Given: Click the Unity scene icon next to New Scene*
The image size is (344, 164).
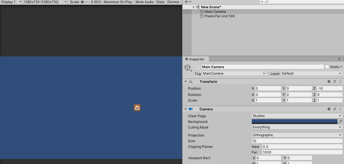Looking at the screenshot, I should click(x=198, y=7).
